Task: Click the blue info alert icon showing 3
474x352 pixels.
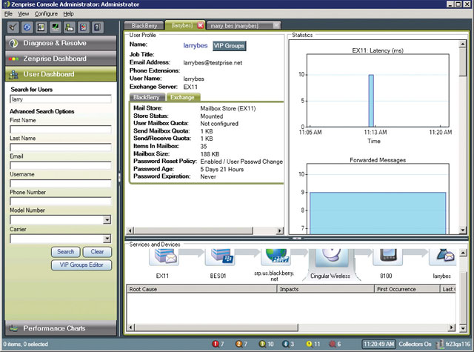Action: coord(285,344)
